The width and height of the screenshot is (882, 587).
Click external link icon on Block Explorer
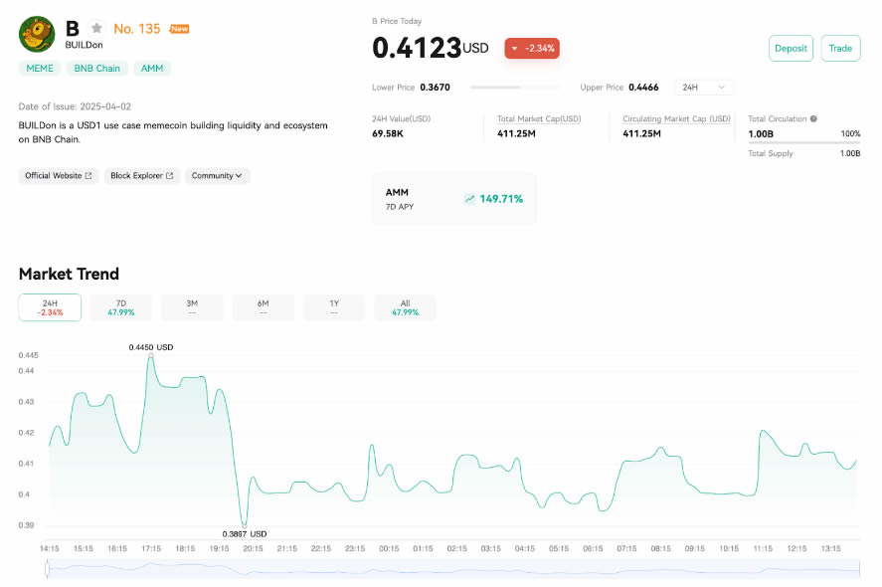pos(169,176)
